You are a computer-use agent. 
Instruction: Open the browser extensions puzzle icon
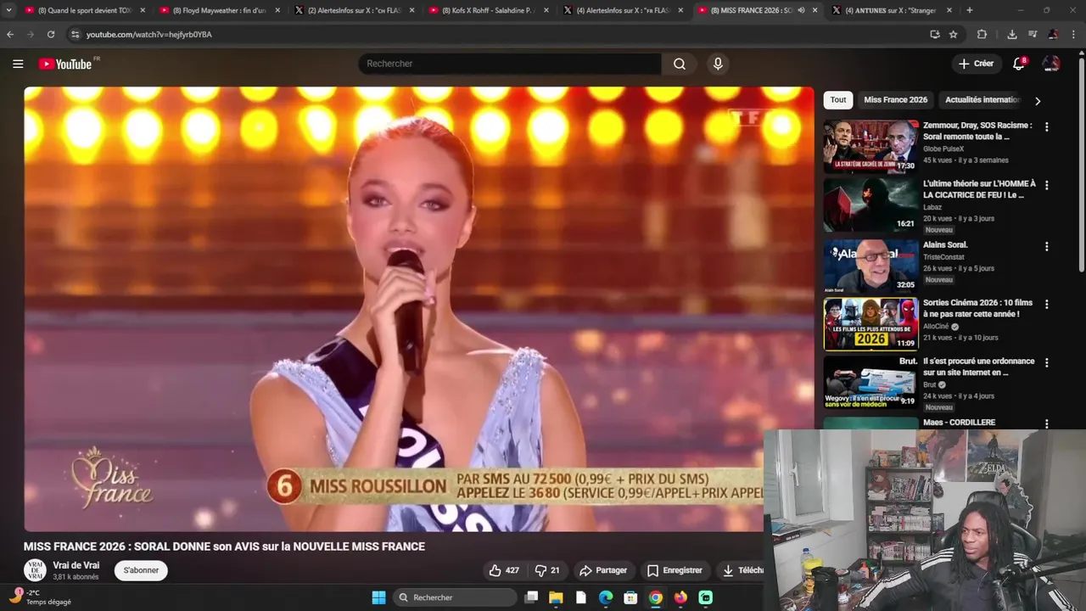pos(982,34)
